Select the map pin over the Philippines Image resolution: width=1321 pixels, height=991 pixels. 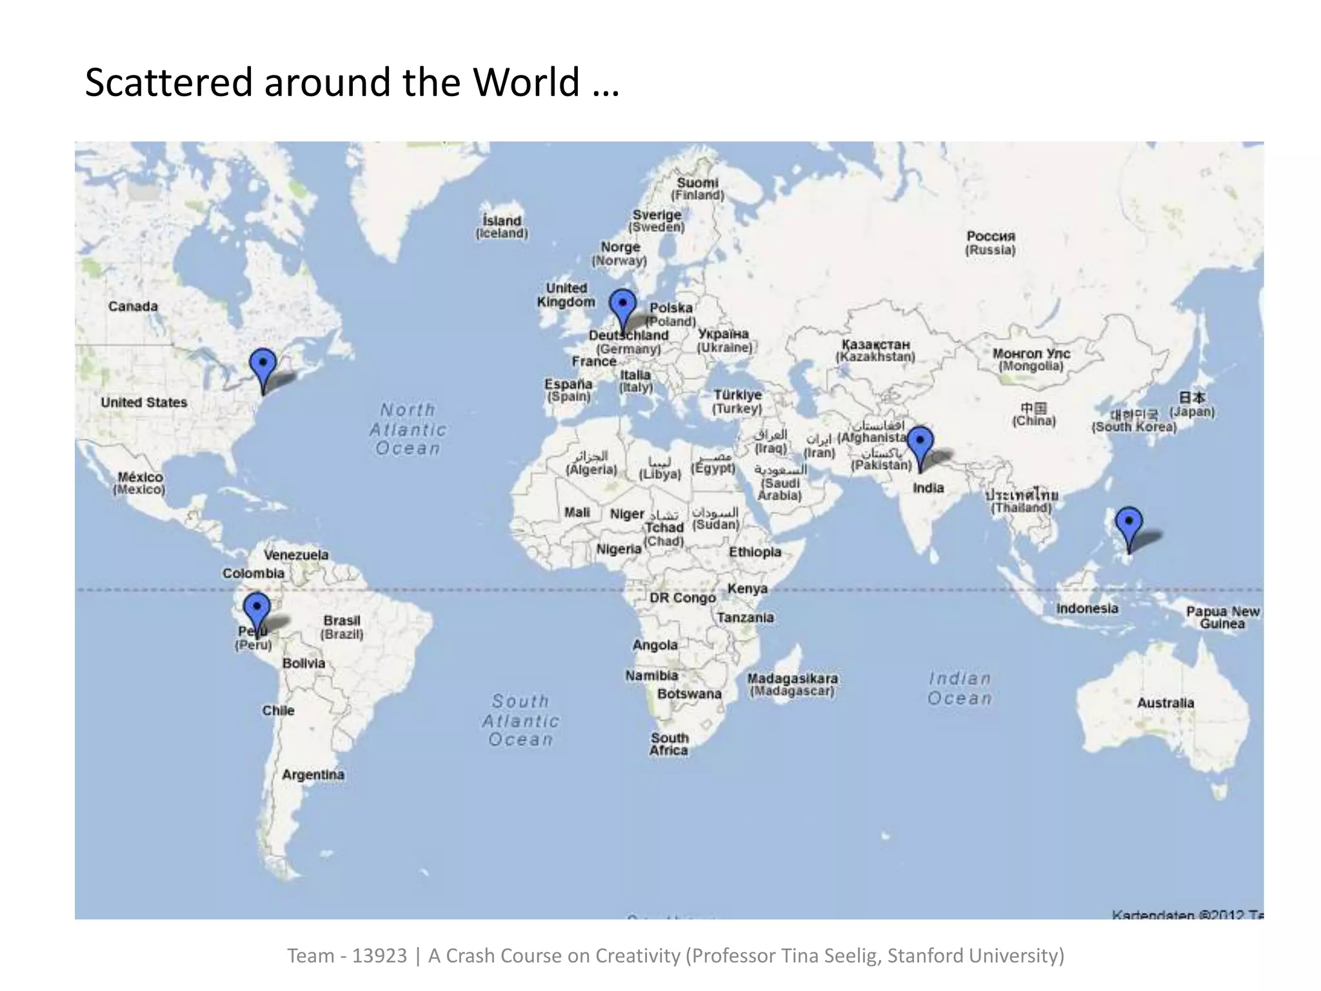[x=1129, y=525]
